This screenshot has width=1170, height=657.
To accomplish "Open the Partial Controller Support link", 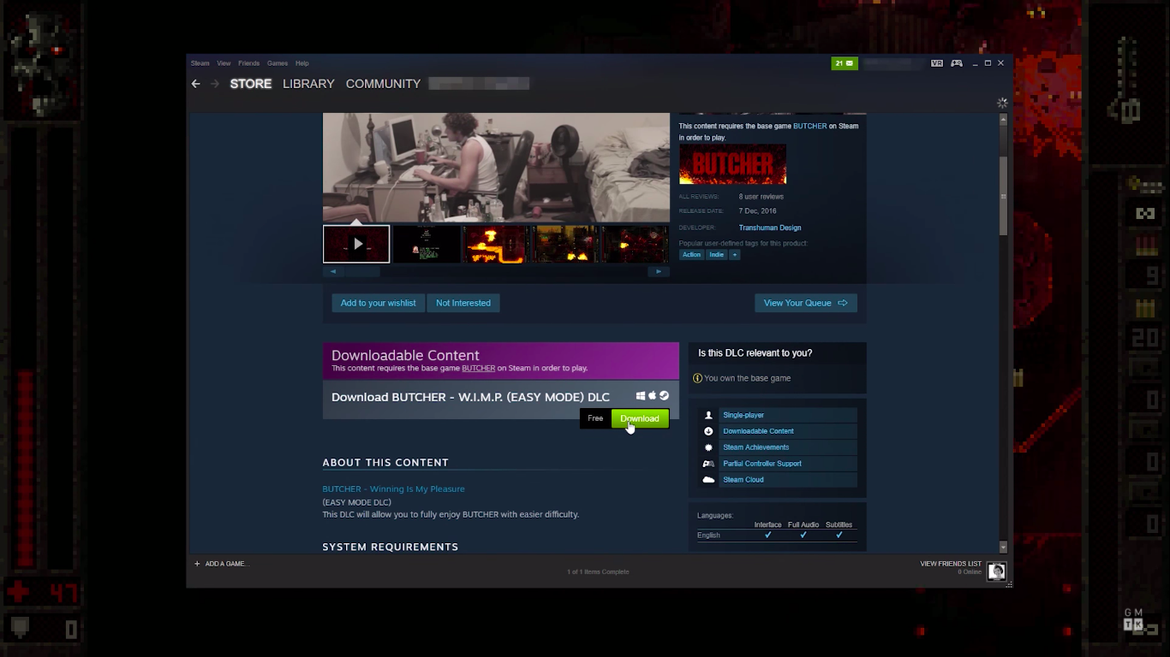I will [x=762, y=464].
